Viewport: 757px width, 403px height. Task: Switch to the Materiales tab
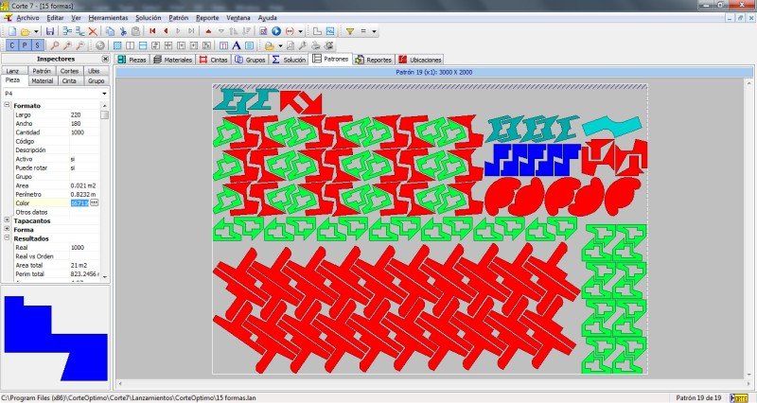pyautogui.click(x=173, y=60)
